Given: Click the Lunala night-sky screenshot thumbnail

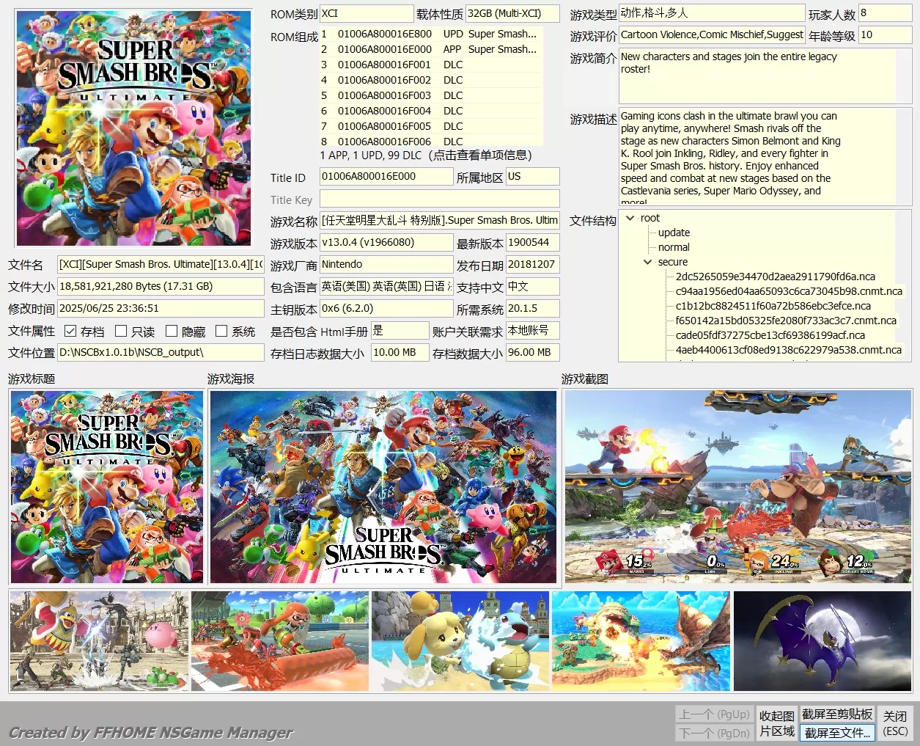Looking at the screenshot, I should coord(822,640).
